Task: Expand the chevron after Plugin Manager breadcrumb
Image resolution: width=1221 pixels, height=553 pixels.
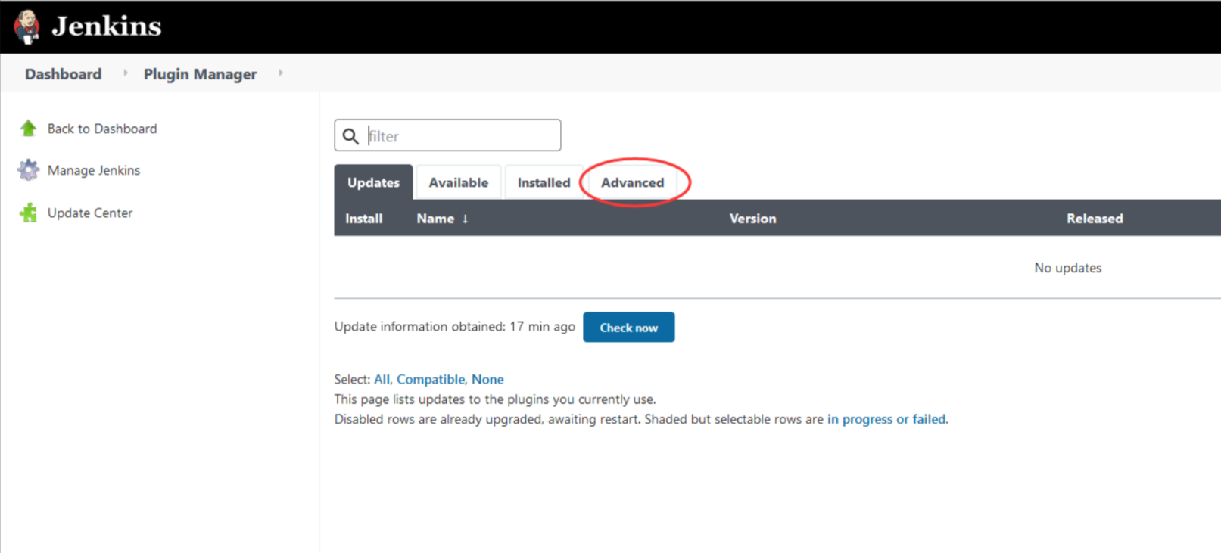Action: click(x=281, y=73)
